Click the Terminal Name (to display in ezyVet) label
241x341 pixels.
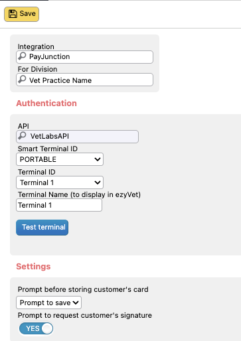(x=79, y=194)
